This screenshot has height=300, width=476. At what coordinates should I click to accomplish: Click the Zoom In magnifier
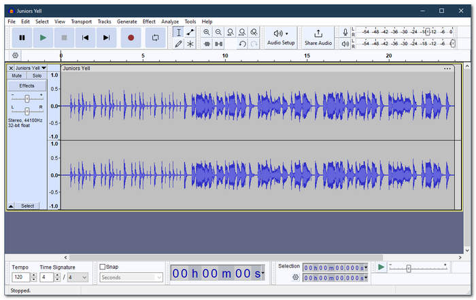207,32
